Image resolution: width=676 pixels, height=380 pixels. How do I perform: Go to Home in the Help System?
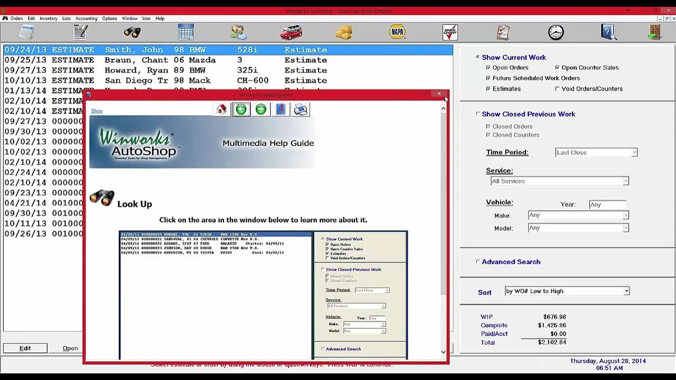tap(221, 109)
